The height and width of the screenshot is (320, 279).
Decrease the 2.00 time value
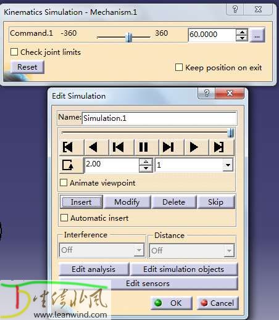coord(146,168)
